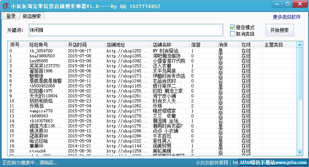Switch to the 登录 tab
This screenshot has height=167, width=309.
(x=11, y=16)
